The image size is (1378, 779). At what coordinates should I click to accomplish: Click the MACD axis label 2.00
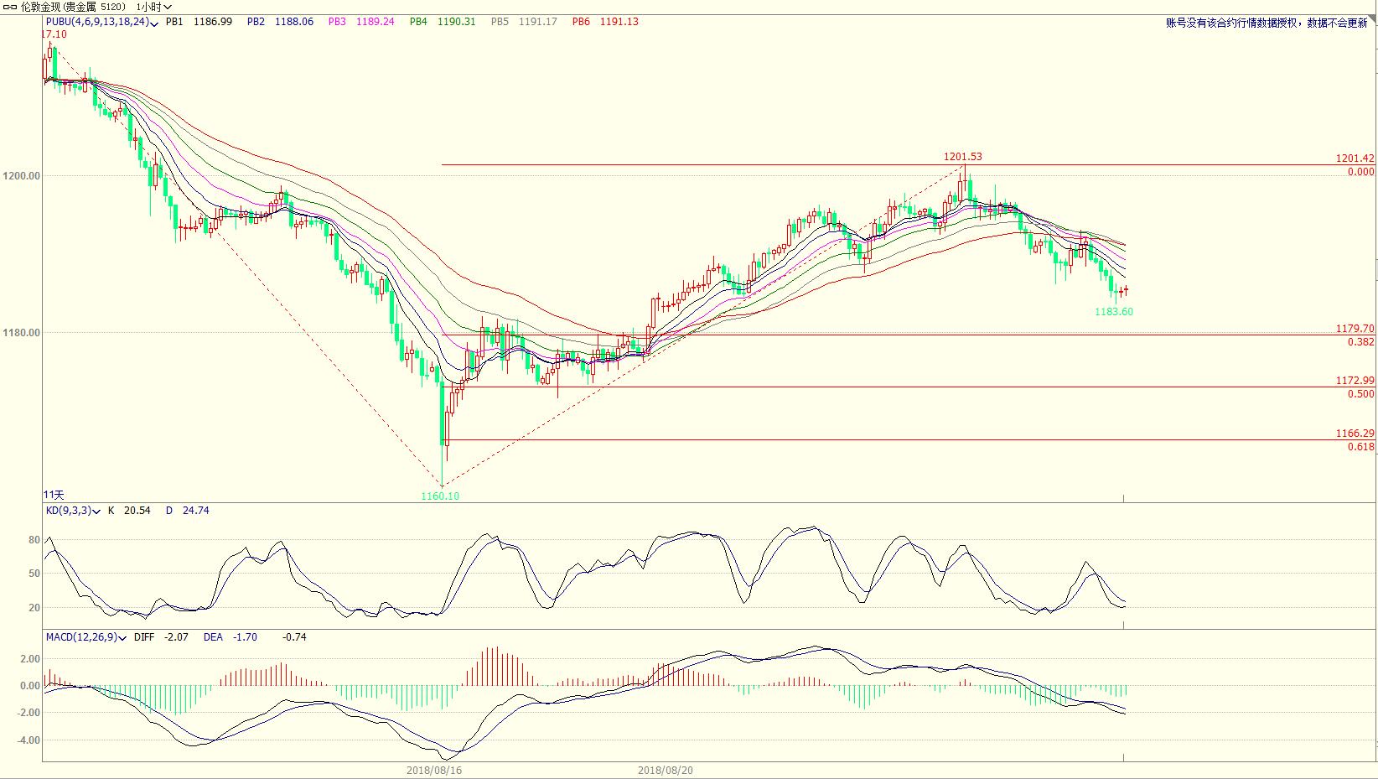click(x=29, y=659)
